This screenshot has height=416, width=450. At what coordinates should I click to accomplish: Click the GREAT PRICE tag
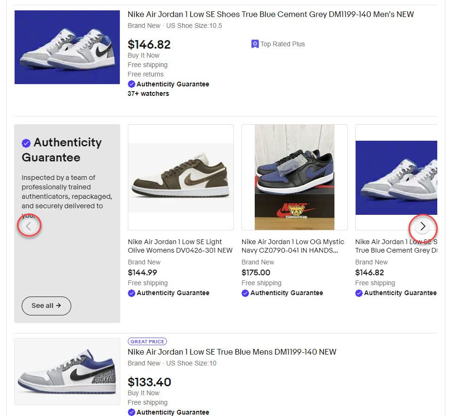(147, 341)
